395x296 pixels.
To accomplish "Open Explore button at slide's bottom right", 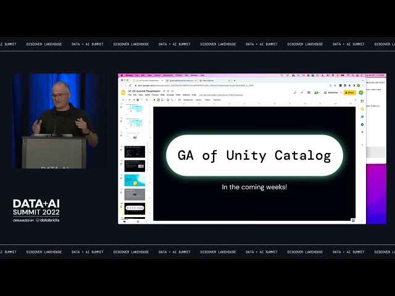I will (353, 221).
